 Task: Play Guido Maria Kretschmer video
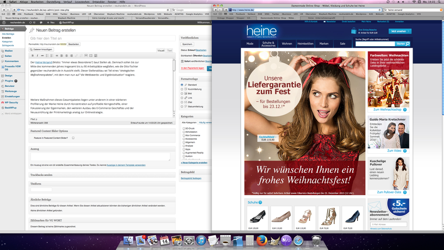(388, 134)
